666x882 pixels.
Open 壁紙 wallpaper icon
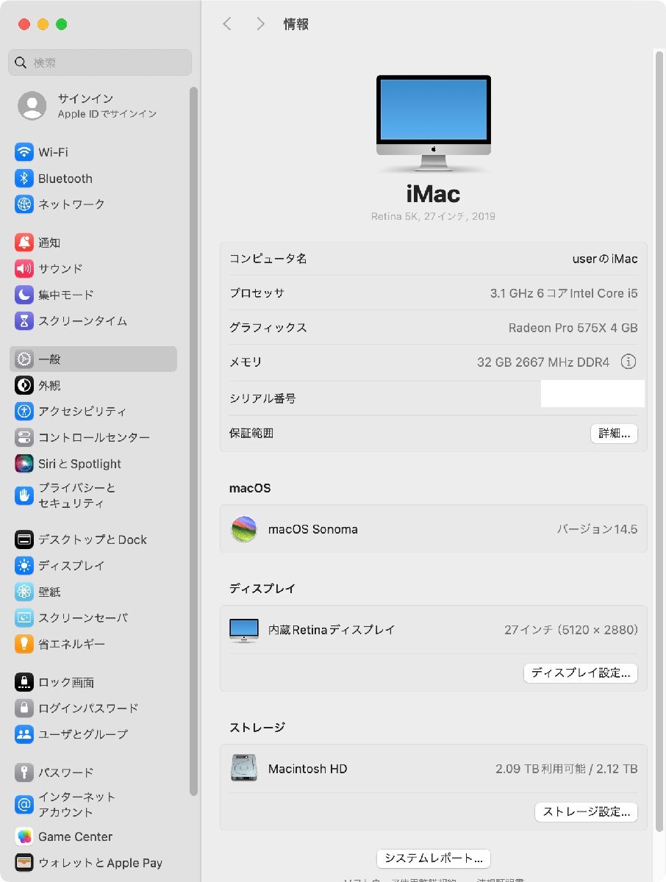pos(24,592)
